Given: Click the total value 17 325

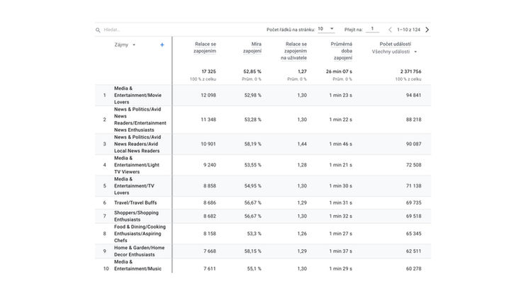Looking at the screenshot, I should (209, 72).
